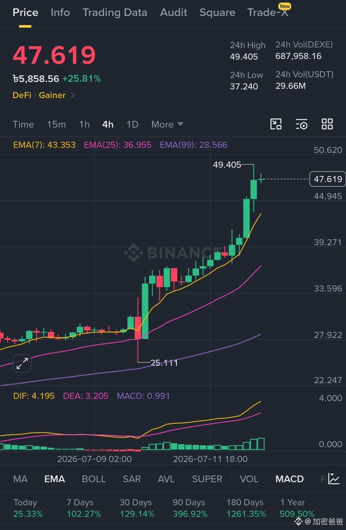Show the VOL sub-indicator
Image resolution: width=346 pixels, height=530 pixels.
pyautogui.click(x=249, y=479)
